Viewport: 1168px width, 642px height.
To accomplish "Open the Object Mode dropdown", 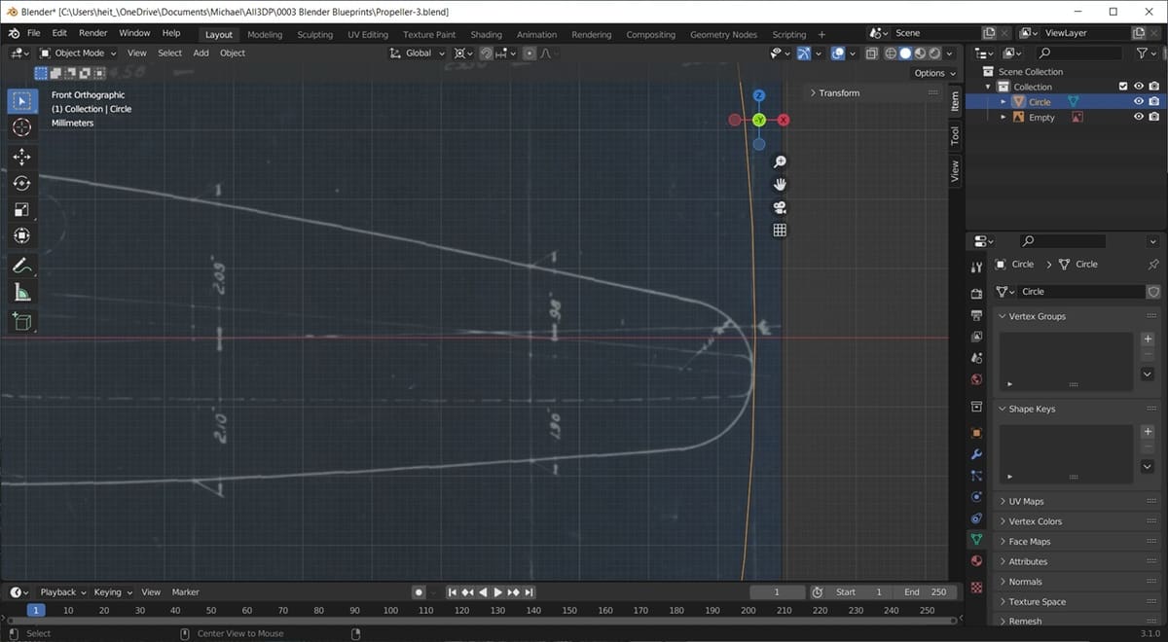I will [78, 53].
